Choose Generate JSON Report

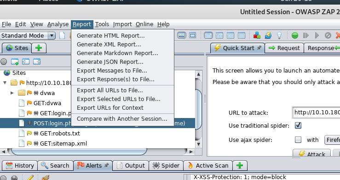pyautogui.click(x=122, y=62)
